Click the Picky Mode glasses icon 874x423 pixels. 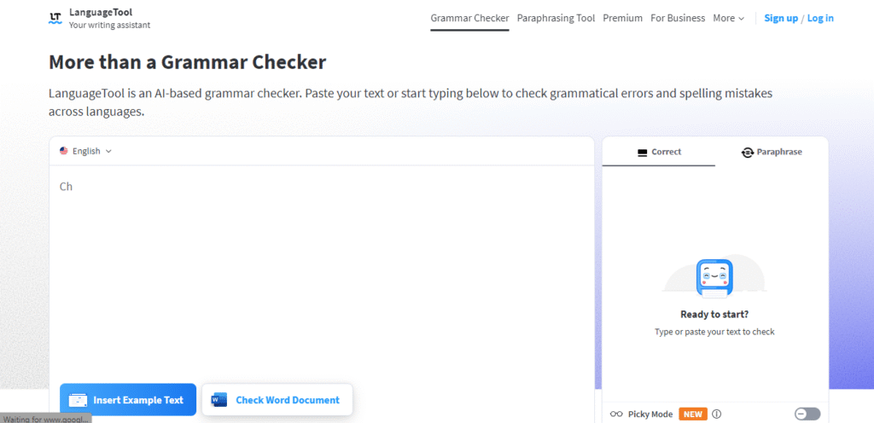tap(616, 414)
